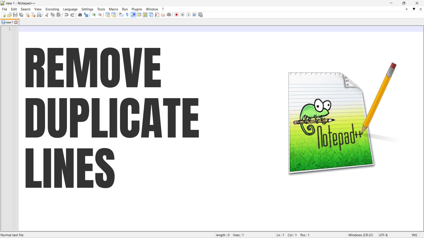The width and height of the screenshot is (424, 238).
Task: Select the Save All toolbar icon
Action: tap(21, 15)
